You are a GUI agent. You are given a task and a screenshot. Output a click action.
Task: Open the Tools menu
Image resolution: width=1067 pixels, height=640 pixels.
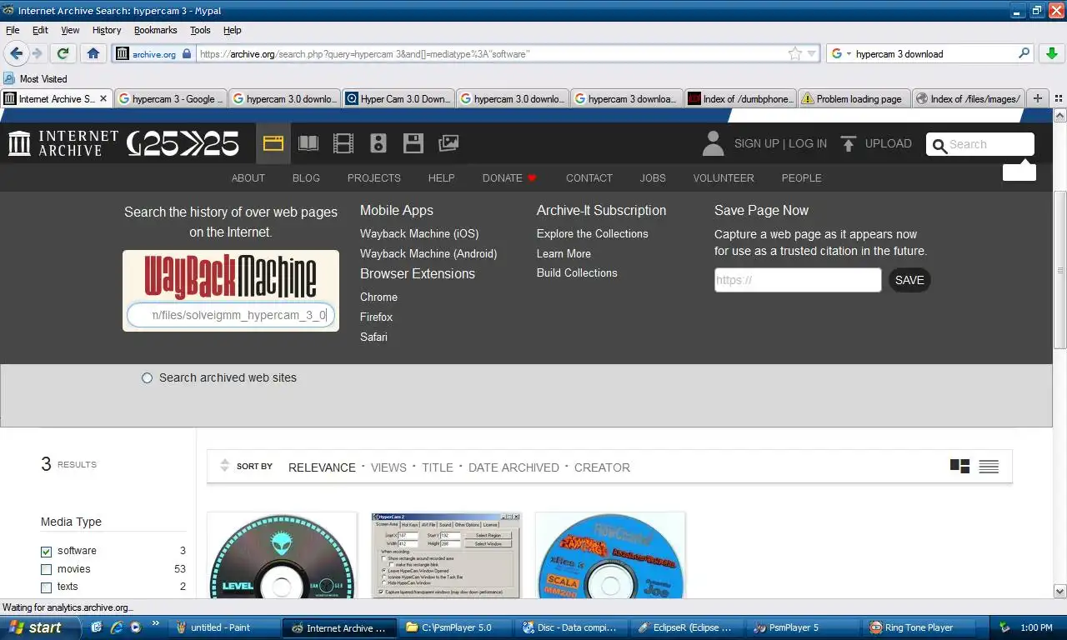coord(200,30)
